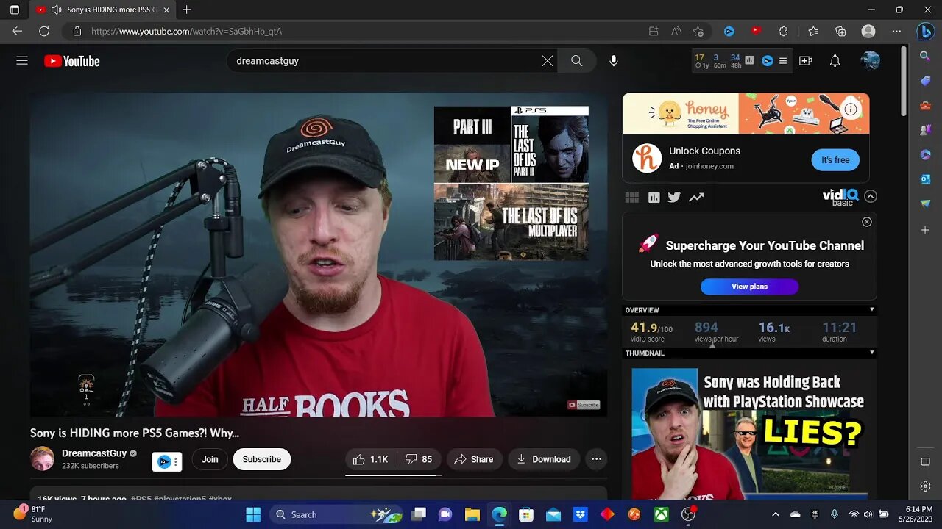The image size is (942, 529).
Task: Open vidIQ header hamburger menu
Action: click(783, 61)
